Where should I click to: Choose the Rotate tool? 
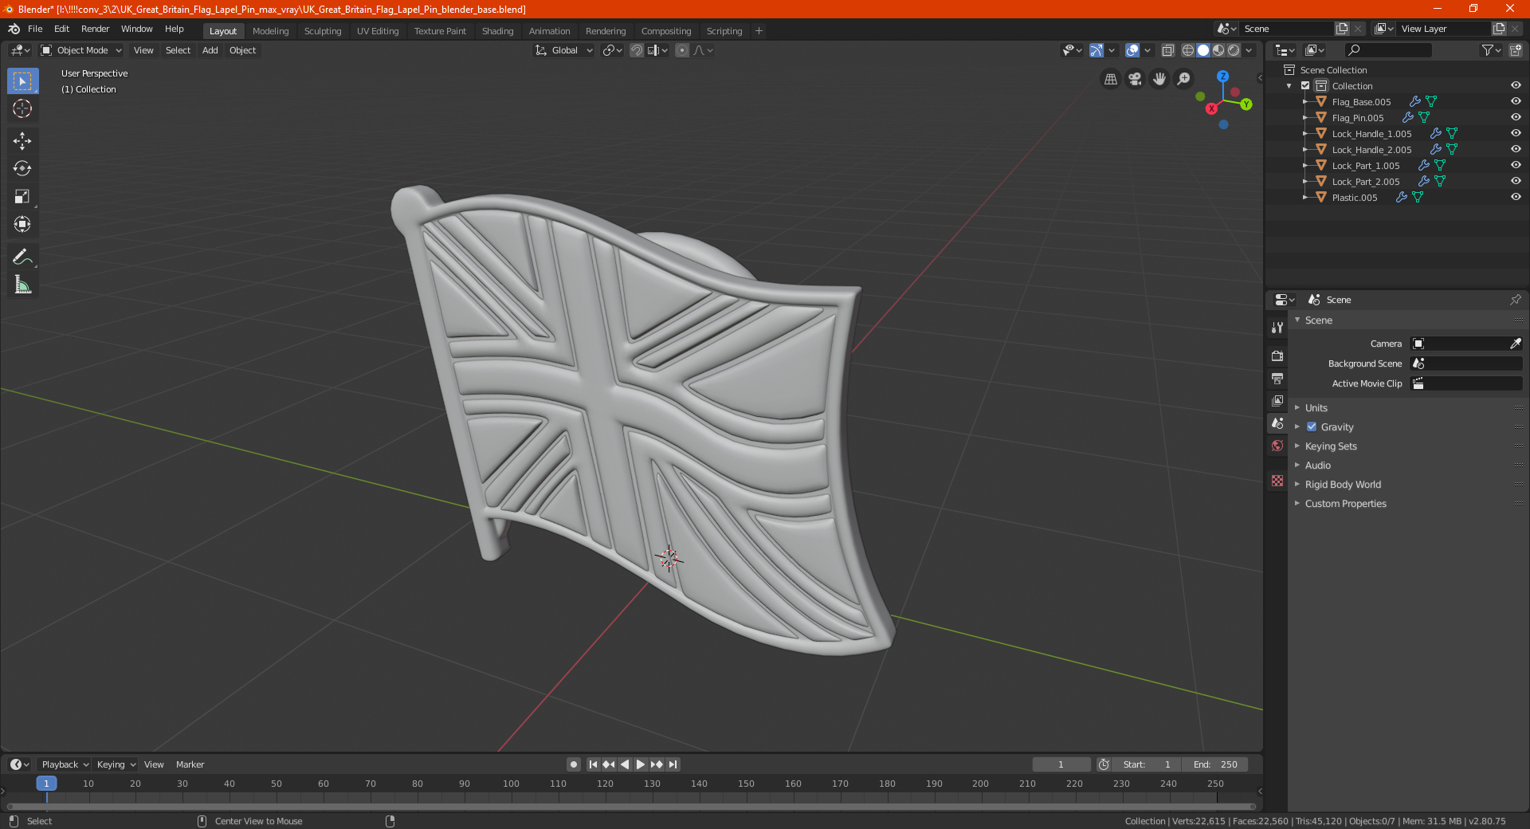(x=22, y=168)
